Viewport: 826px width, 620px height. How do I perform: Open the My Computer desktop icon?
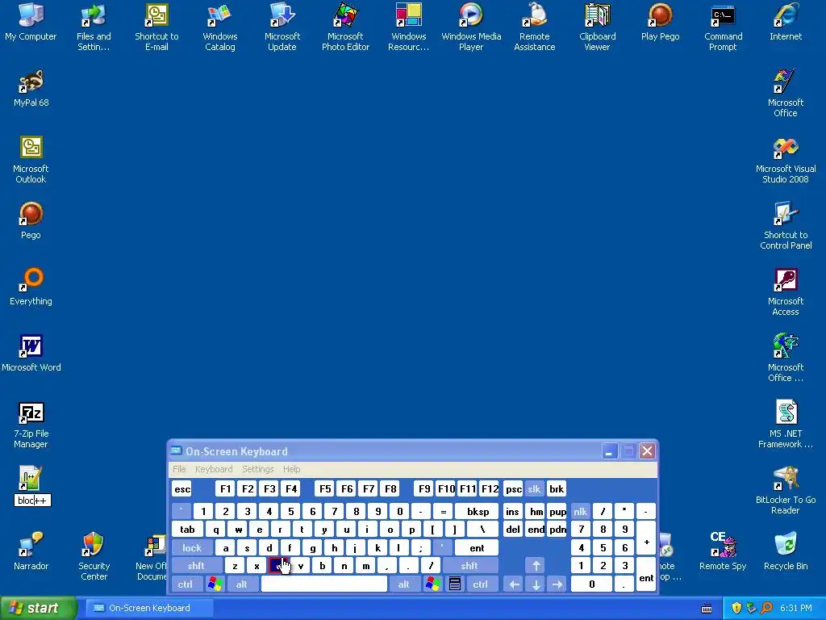point(31,22)
